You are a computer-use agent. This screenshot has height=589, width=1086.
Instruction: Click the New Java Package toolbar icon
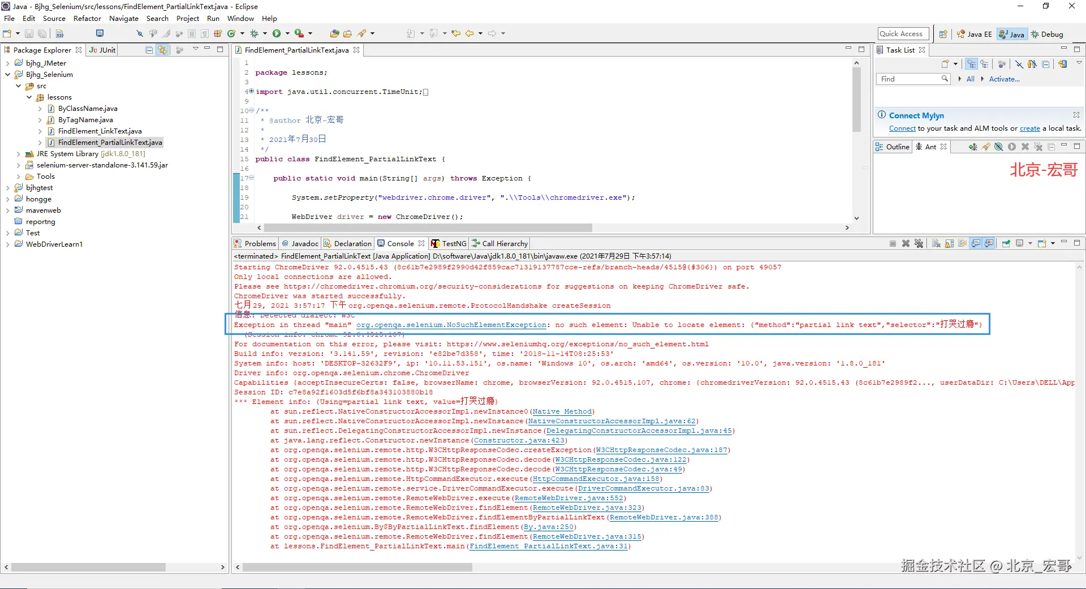(218, 33)
